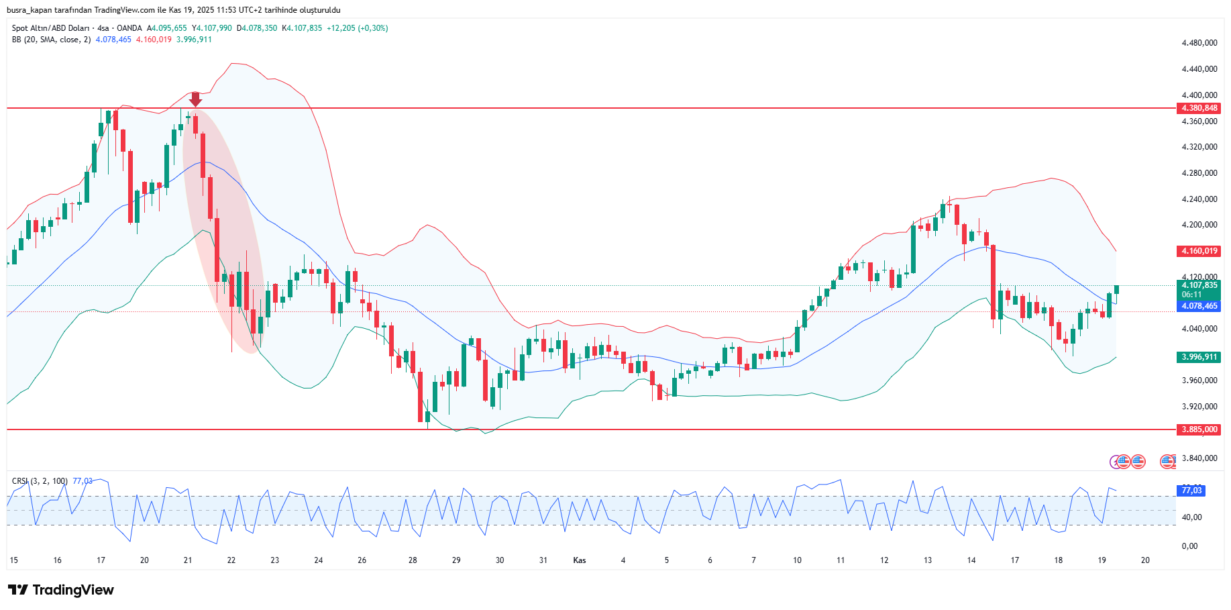Click the red 4.380,848 resistance price label

pos(1199,108)
